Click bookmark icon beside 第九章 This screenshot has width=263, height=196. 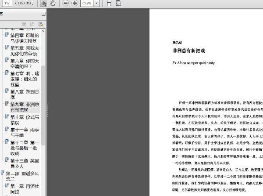7,104
